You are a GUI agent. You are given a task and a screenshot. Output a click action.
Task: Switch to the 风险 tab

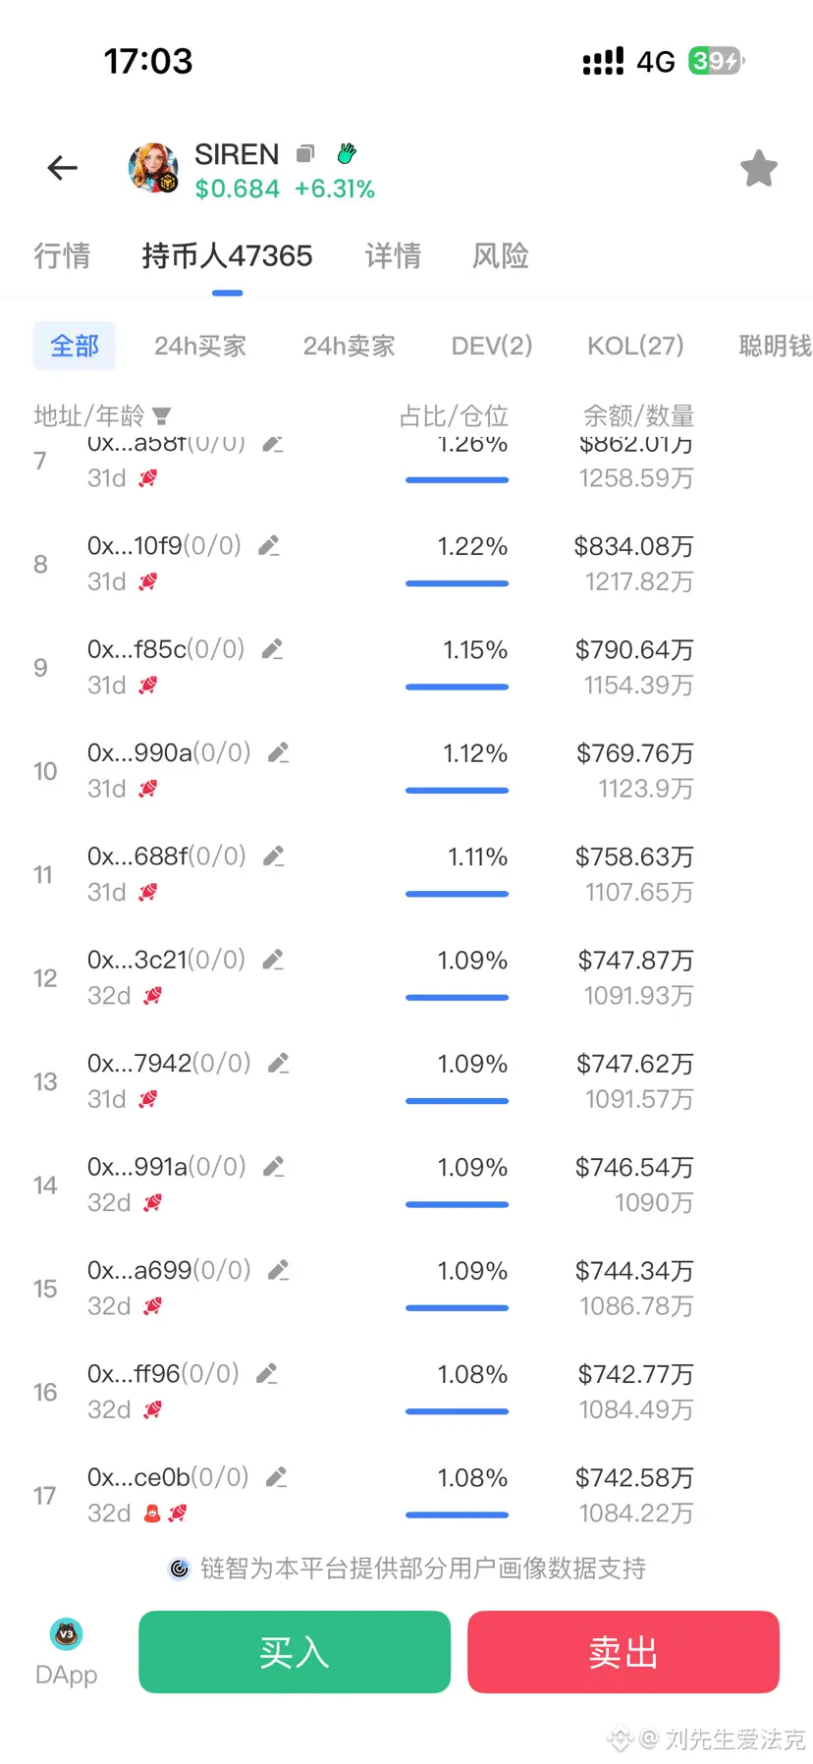click(501, 256)
